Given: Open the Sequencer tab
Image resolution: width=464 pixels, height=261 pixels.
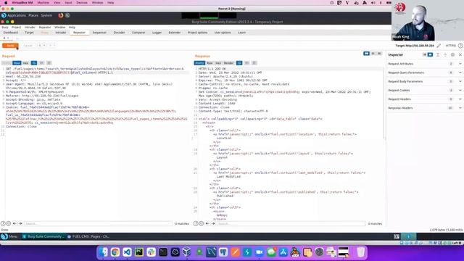Looking at the screenshot, I should pos(99,33).
